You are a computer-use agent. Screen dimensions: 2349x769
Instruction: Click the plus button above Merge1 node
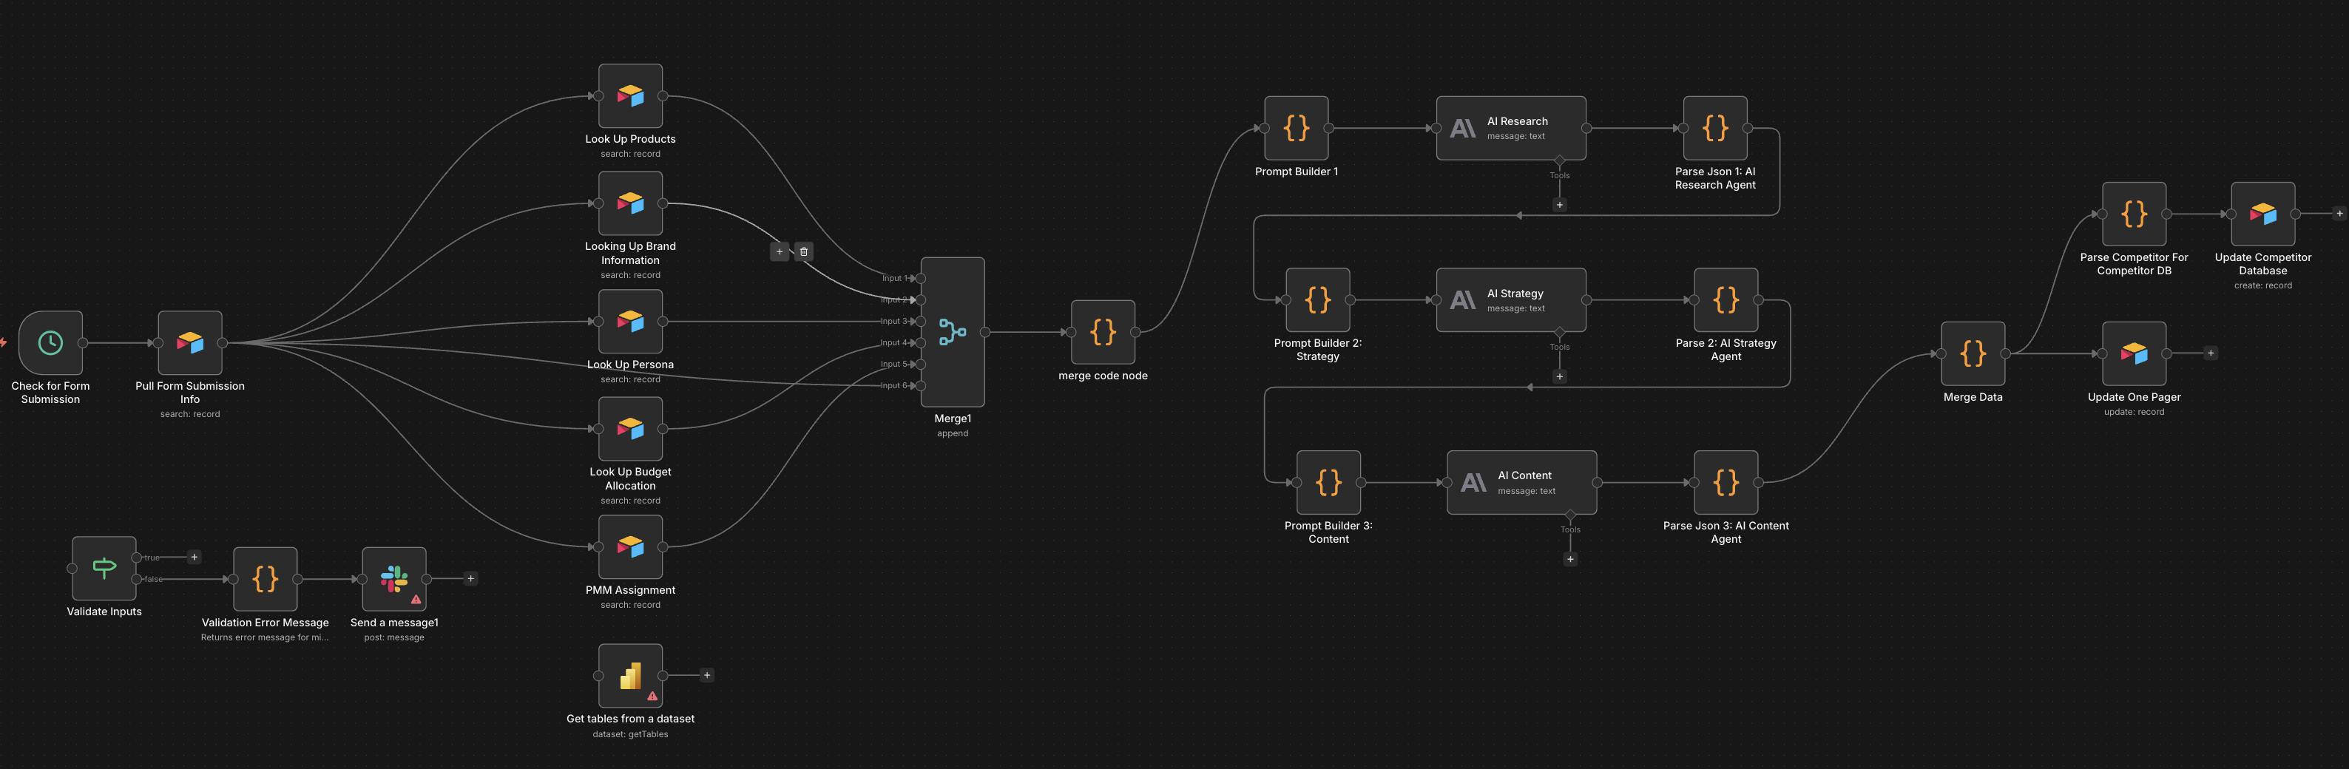click(780, 251)
